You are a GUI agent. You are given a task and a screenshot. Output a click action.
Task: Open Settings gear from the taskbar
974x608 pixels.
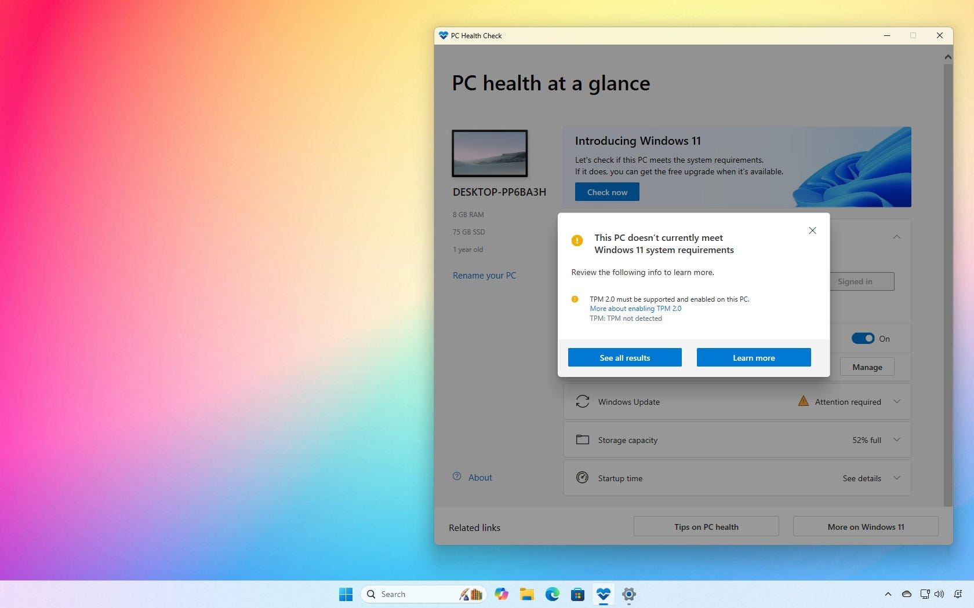click(x=629, y=594)
